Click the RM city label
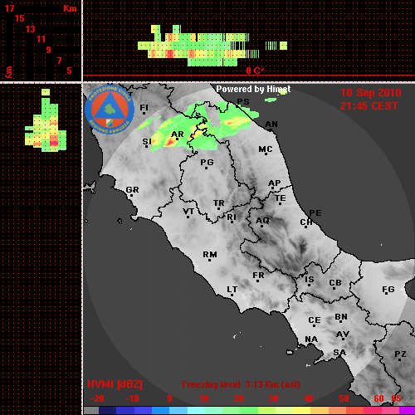The image size is (415, 415). click(x=210, y=255)
